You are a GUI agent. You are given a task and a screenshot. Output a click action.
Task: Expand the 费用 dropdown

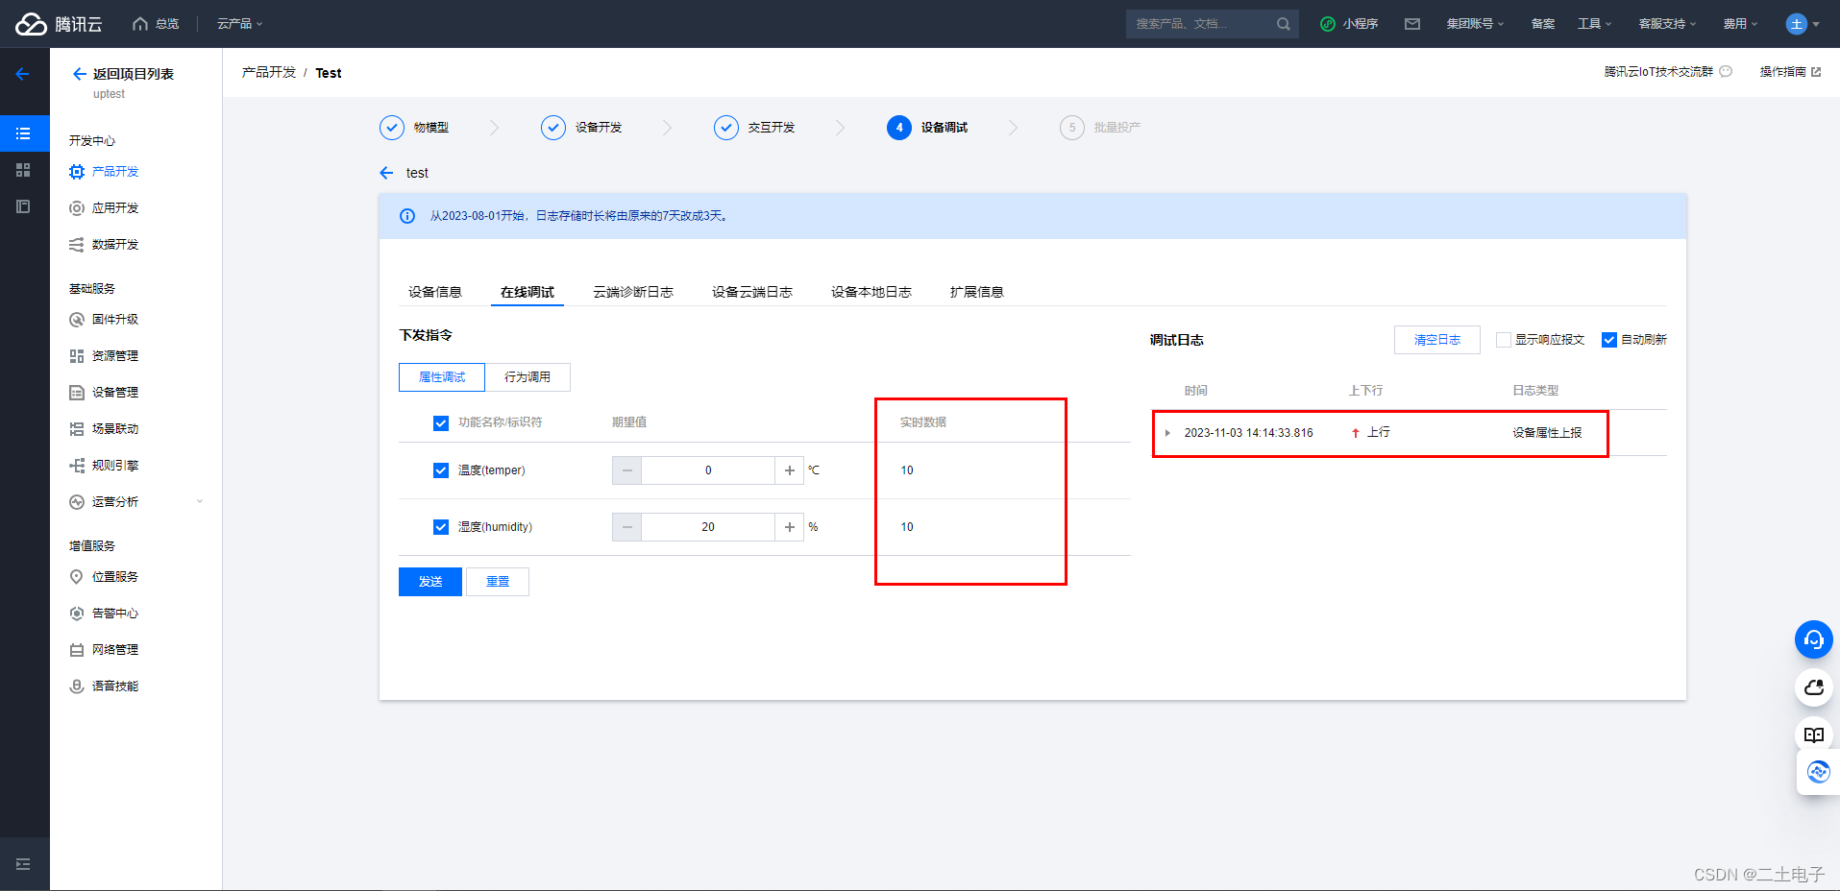(x=1740, y=24)
